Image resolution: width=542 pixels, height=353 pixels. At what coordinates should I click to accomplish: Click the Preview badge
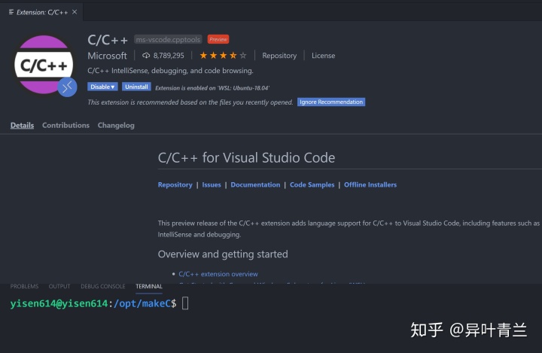(218, 39)
